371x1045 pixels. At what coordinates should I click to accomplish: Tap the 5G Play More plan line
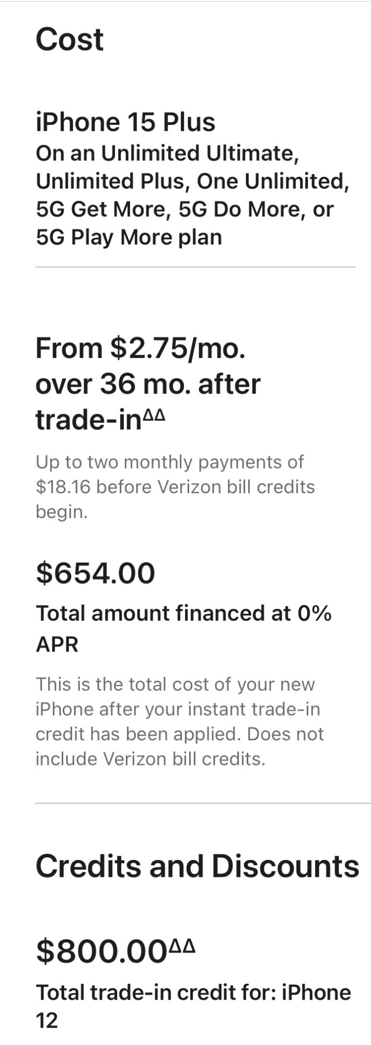coord(129,237)
